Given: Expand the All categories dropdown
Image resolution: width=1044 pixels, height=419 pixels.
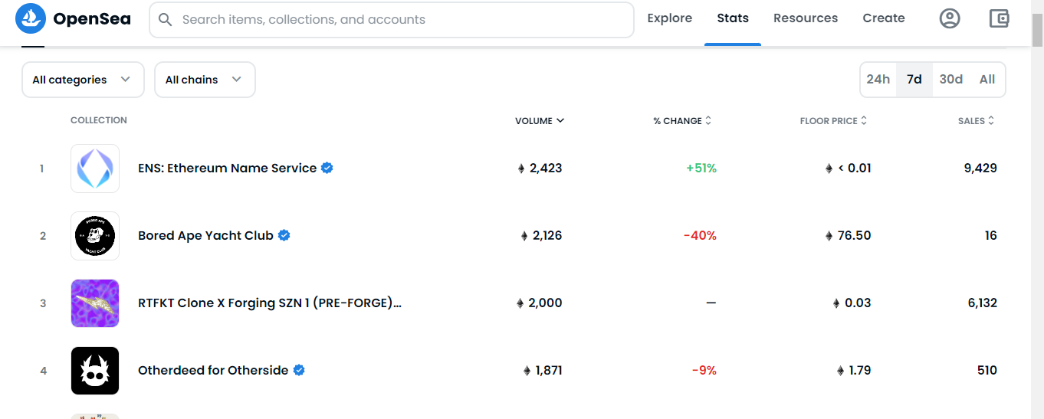Looking at the screenshot, I should (83, 80).
